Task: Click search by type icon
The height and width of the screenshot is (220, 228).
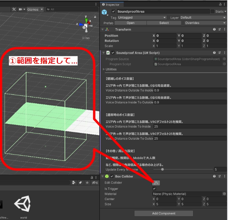Action: [74, 182]
